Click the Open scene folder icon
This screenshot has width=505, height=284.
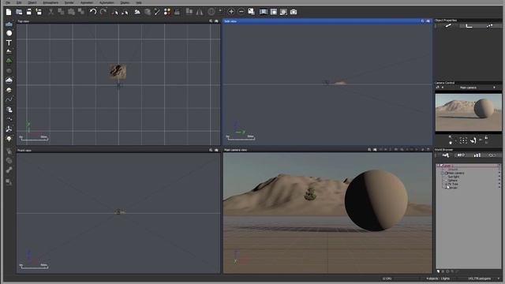pyautogui.click(x=19, y=13)
